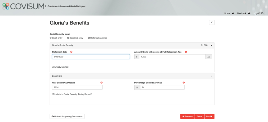This screenshot has width=268, height=122.
Task: Click the Upload Supporting Documents button
Action: (x=67, y=116)
